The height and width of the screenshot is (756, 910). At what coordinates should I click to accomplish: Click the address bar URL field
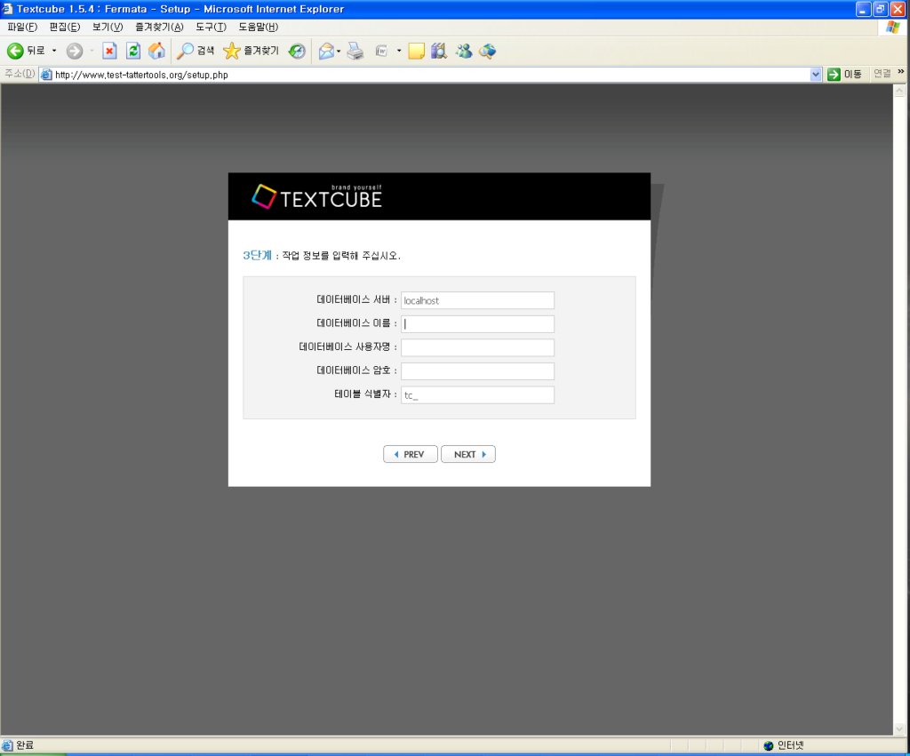point(429,75)
